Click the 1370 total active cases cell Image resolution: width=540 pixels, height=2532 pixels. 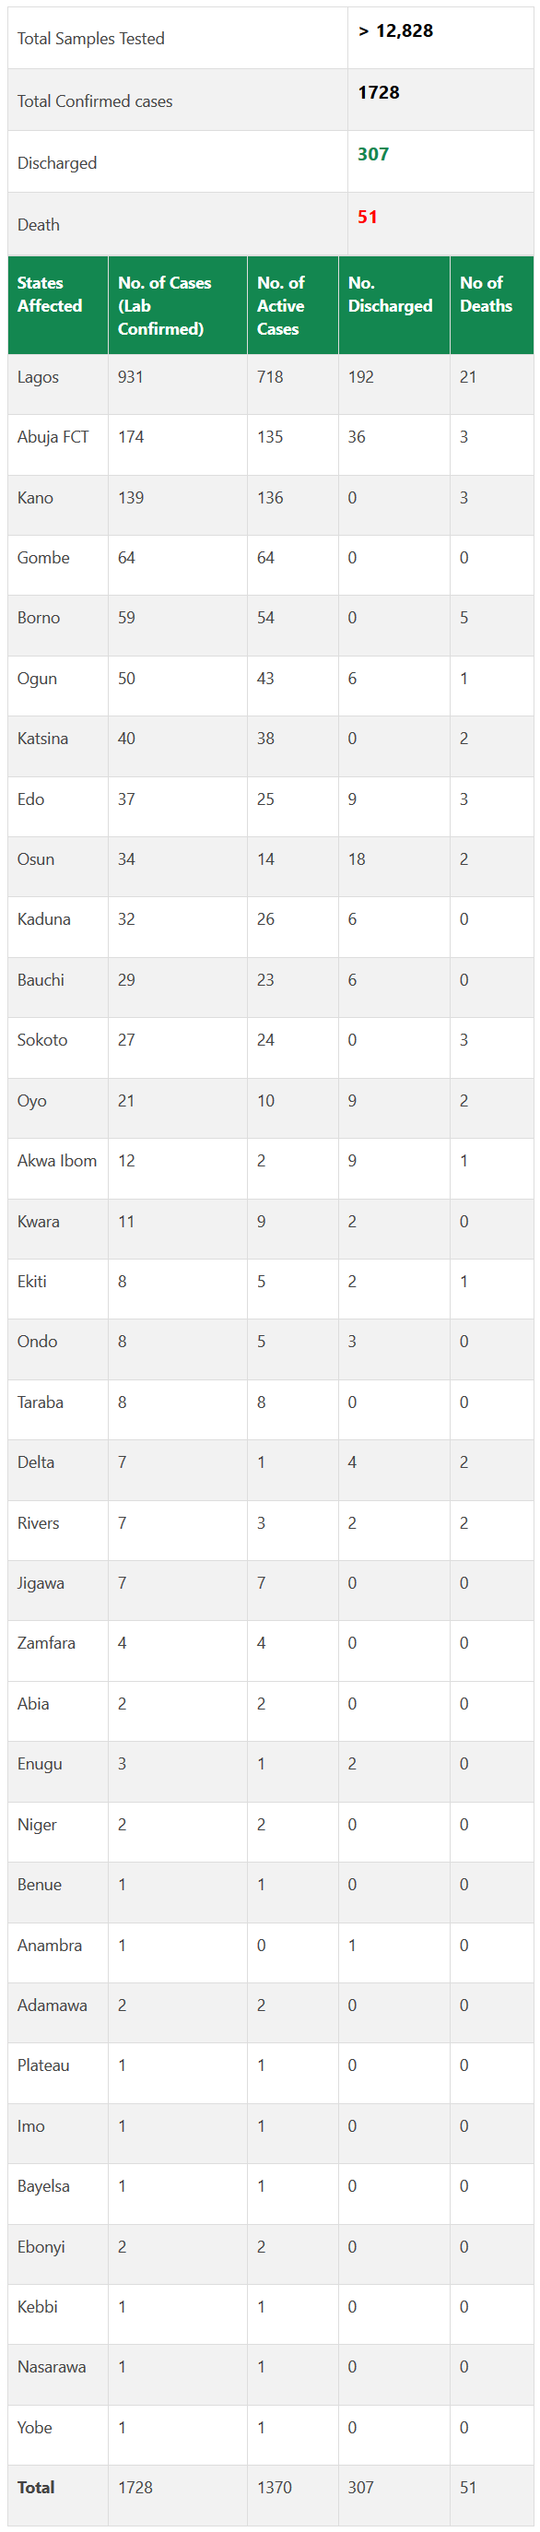274,2487
